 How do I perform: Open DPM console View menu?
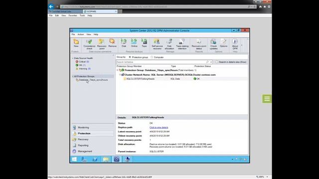point(89,34)
